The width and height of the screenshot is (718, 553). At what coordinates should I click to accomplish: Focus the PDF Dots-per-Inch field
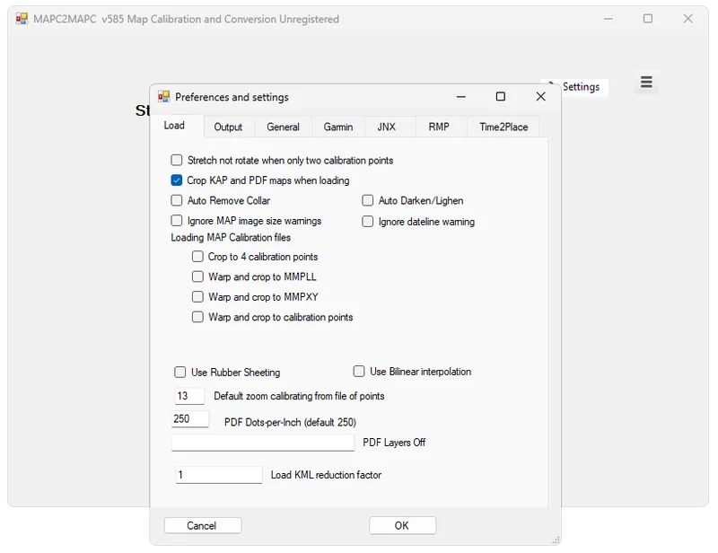pyautogui.click(x=190, y=419)
